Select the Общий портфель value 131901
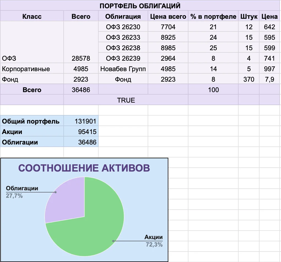The height and width of the screenshot is (262, 281). point(81,121)
